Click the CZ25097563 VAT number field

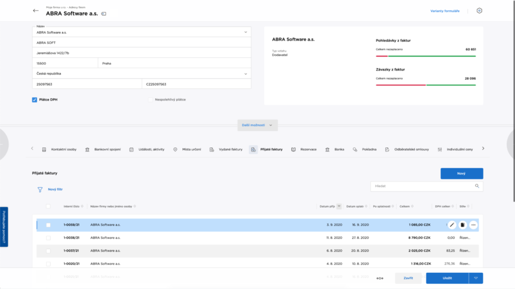[197, 84]
